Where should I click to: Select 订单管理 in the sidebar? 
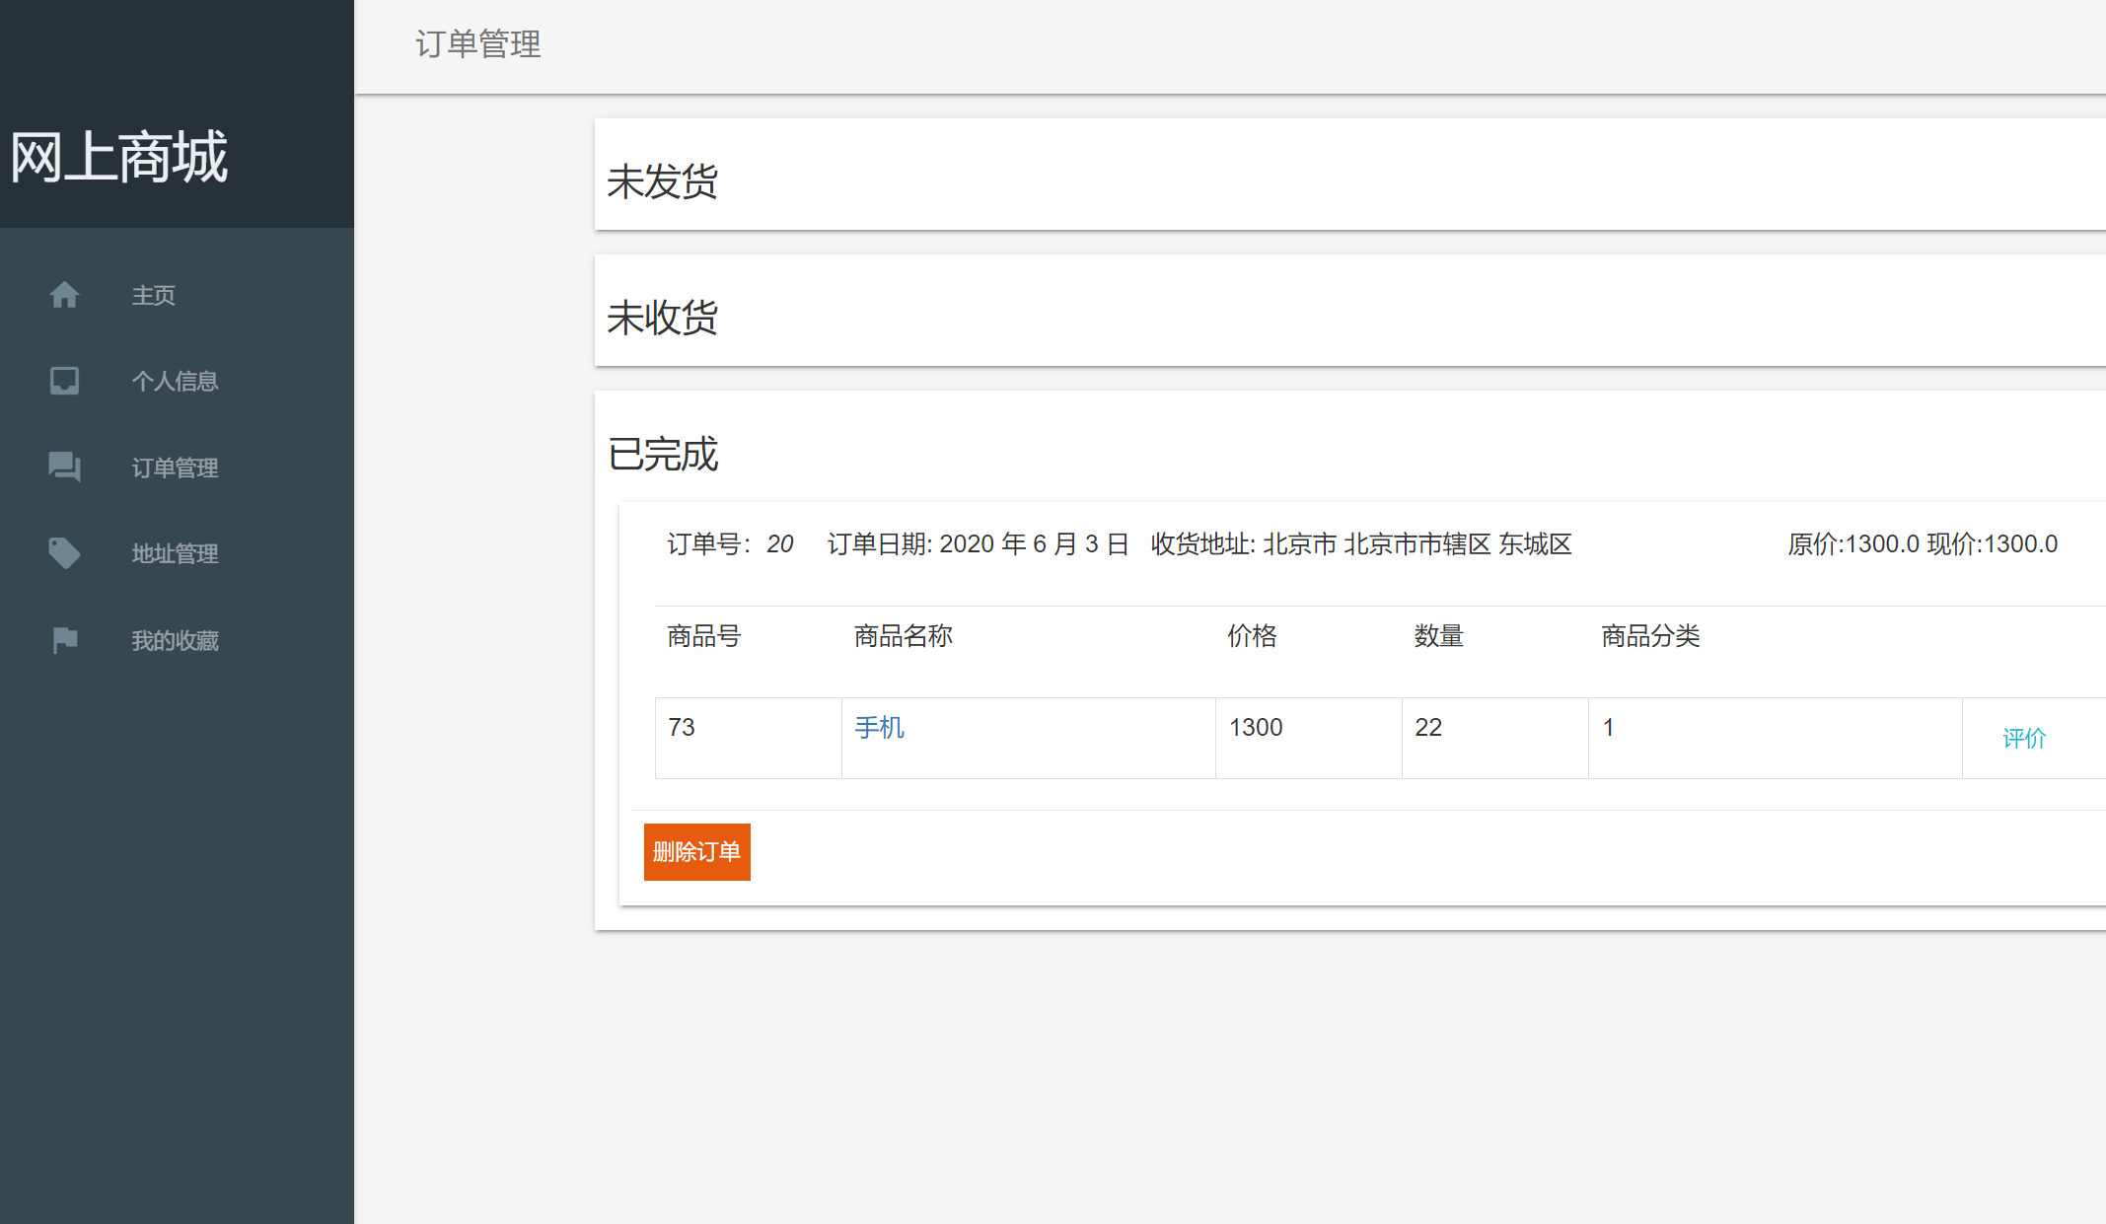[x=176, y=468]
